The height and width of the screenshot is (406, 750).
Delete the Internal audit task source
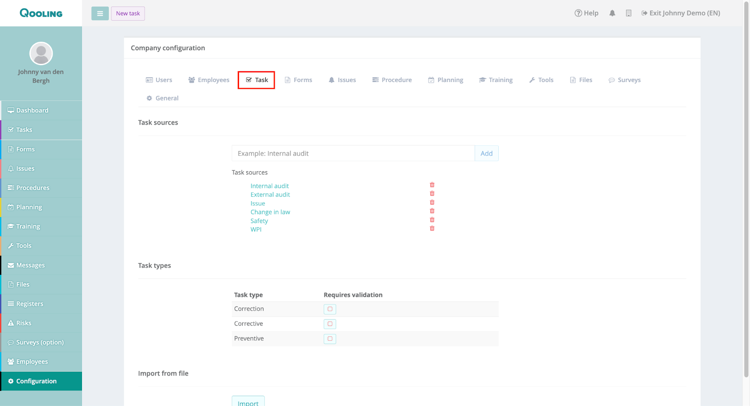(432, 185)
